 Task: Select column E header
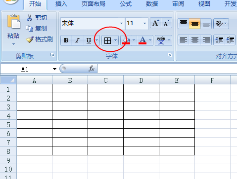pos(177,80)
